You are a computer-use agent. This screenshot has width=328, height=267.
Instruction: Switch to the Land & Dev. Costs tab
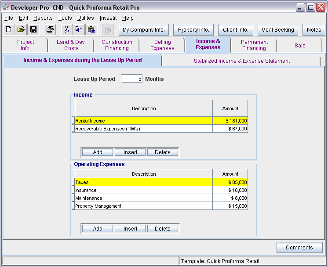click(71, 45)
